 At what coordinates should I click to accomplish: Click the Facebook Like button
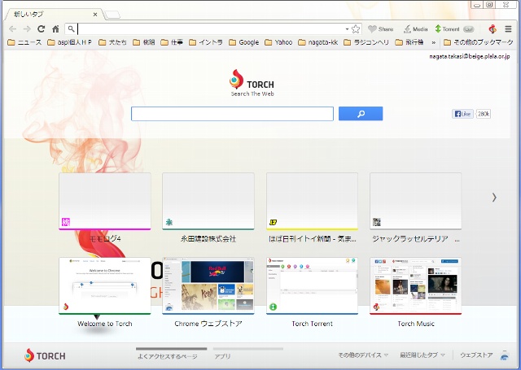tap(462, 114)
